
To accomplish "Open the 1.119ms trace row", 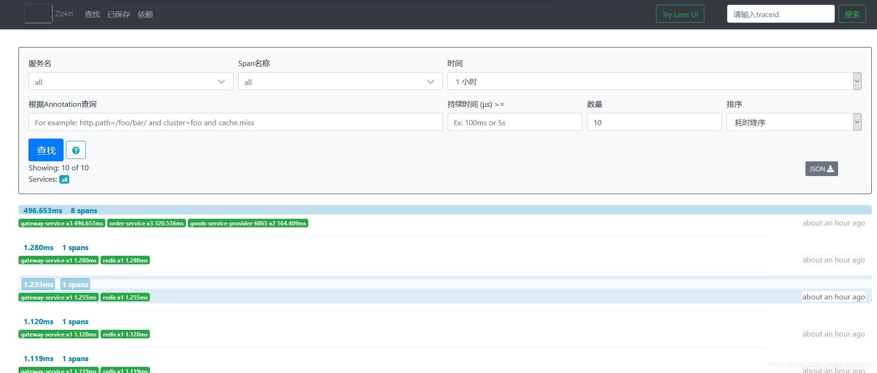I will coord(445,359).
